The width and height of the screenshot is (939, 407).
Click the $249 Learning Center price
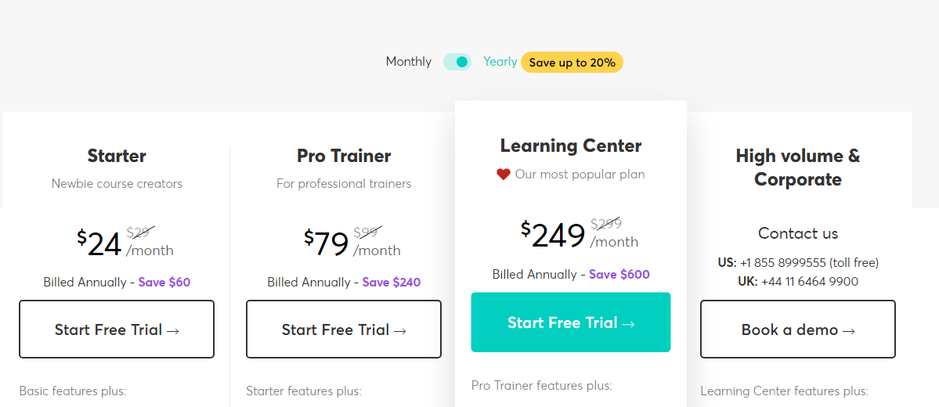tap(554, 235)
